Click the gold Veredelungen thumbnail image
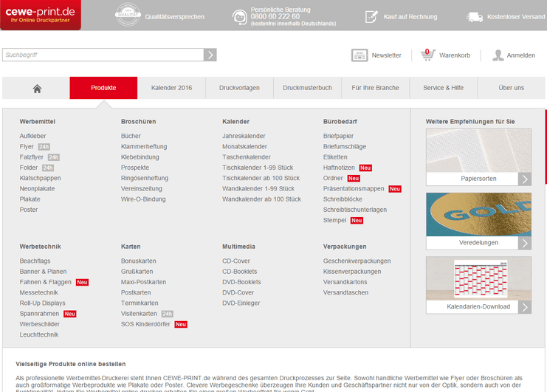This screenshot has width=547, height=392. (478, 215)
